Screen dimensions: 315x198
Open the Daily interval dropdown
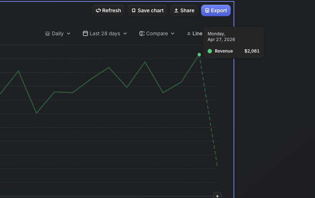pos(58,33)
